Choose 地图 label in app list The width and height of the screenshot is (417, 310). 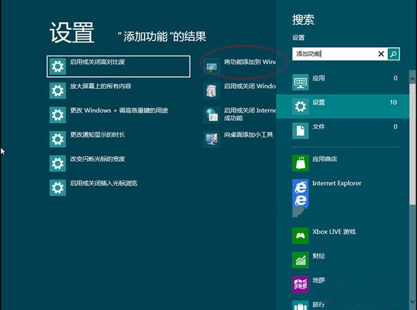coord(318,280)
